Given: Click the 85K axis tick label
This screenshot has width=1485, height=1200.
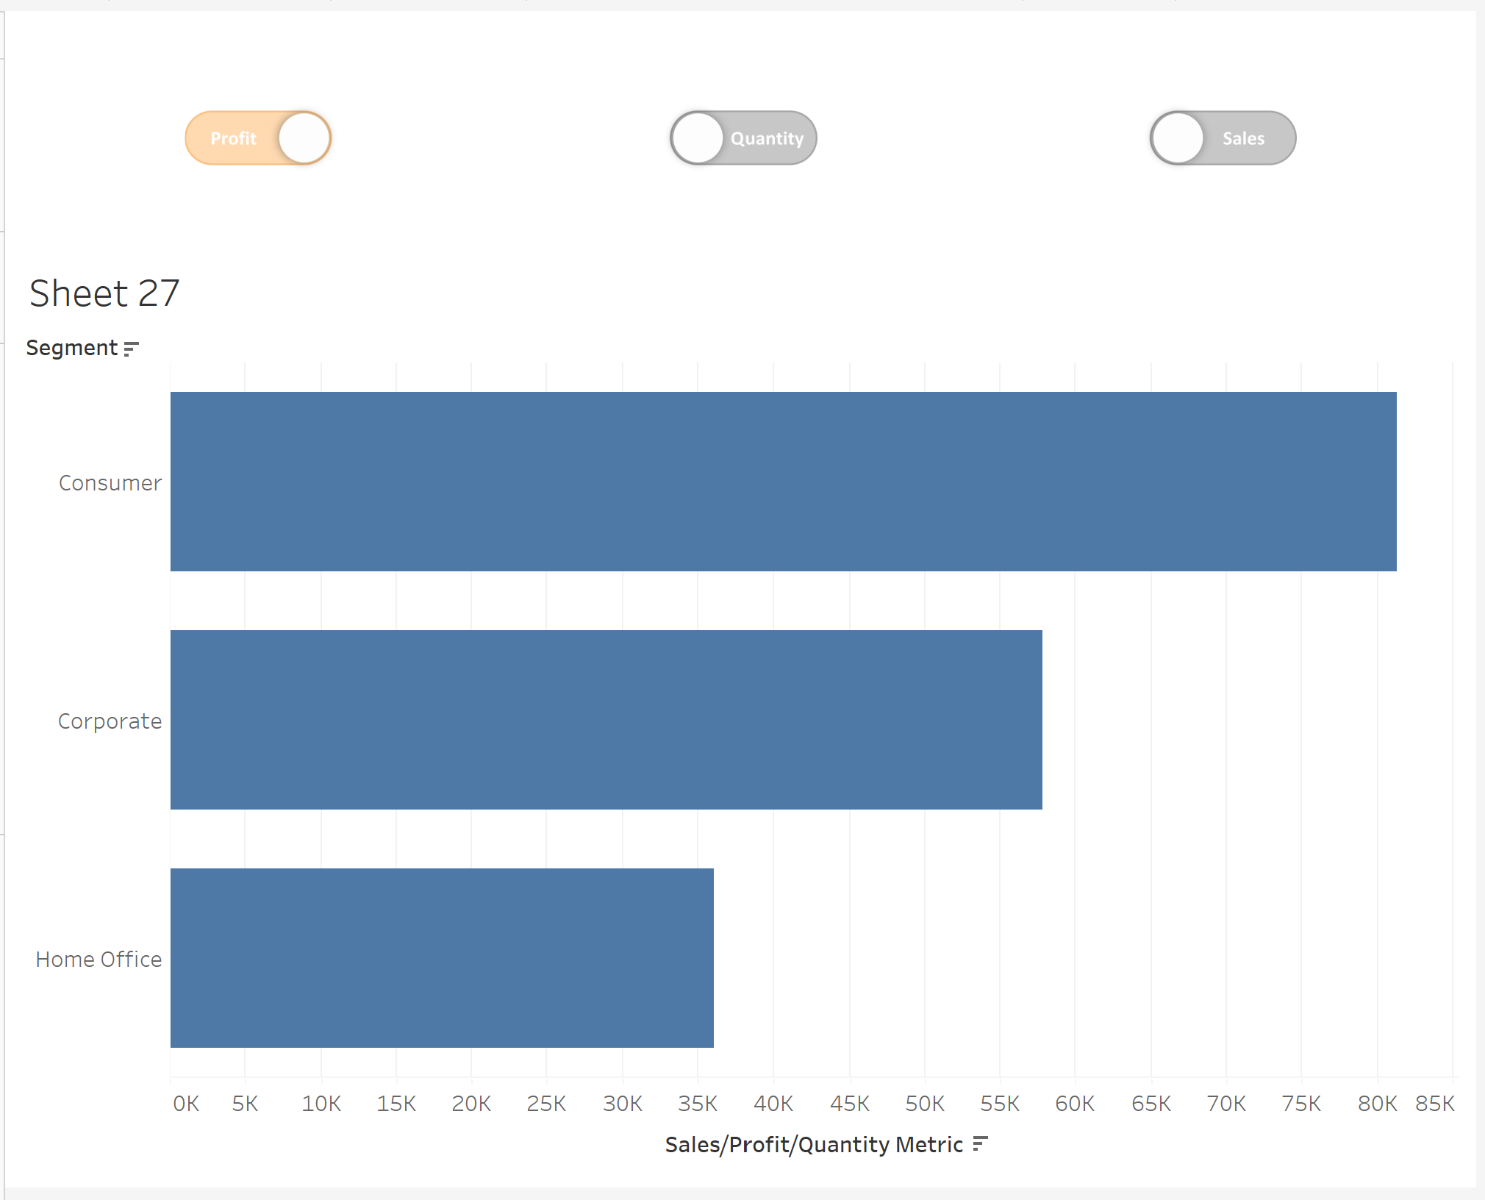Looking at the screenshot, I should [1434, 1104].
